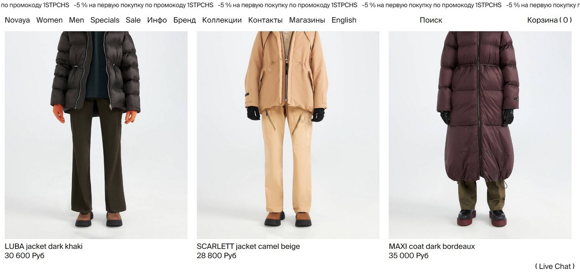580x277 pixels.
Task: Open the SCARLETT camel beige jacket photo
Action: 288,135
